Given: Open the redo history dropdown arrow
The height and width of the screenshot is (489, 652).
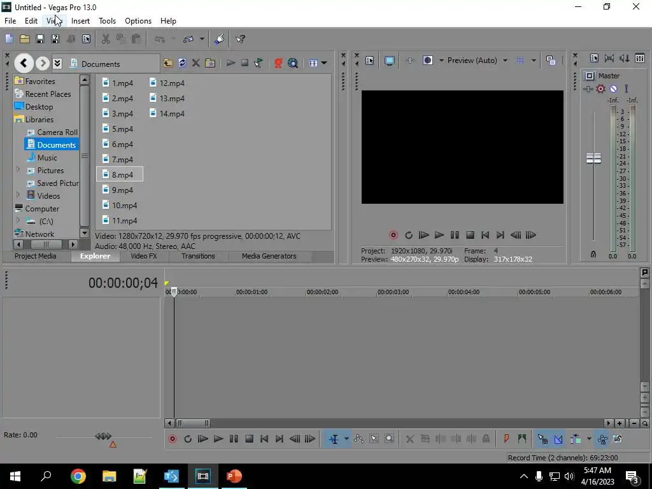Looking at the screenshot, I should 202,39.
